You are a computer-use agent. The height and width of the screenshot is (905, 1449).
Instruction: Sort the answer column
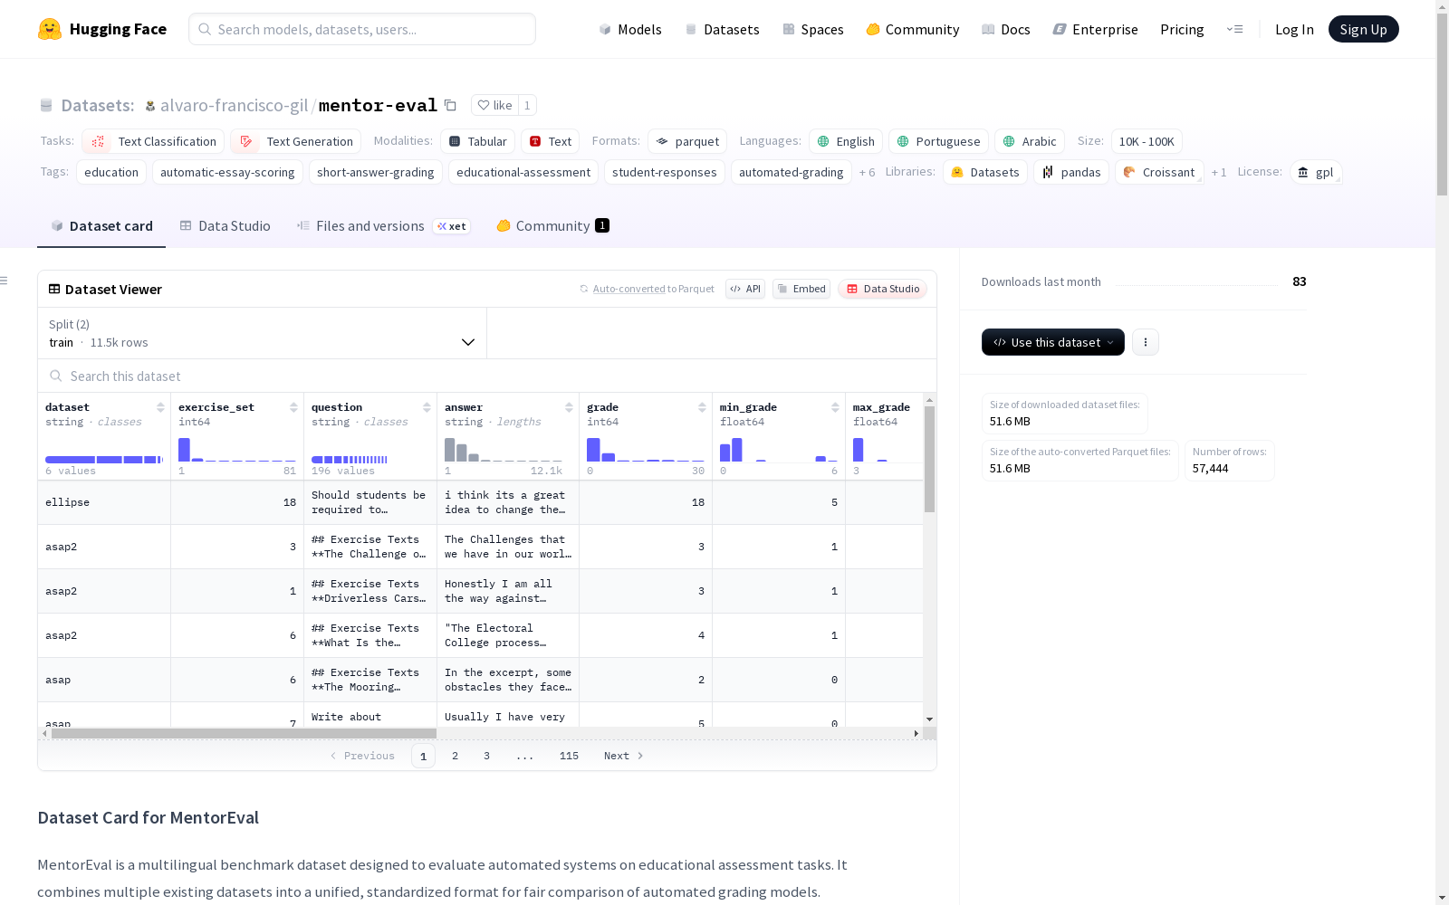click(569, 407)
